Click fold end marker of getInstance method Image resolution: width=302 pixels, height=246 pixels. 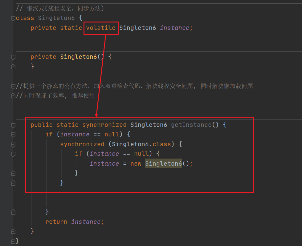pos(13,231)
